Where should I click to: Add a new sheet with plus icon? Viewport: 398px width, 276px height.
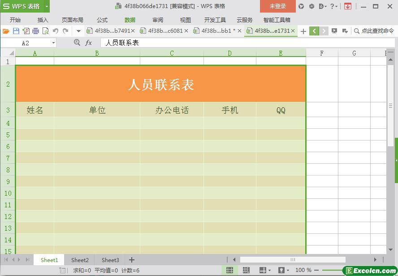coord(132,260)
